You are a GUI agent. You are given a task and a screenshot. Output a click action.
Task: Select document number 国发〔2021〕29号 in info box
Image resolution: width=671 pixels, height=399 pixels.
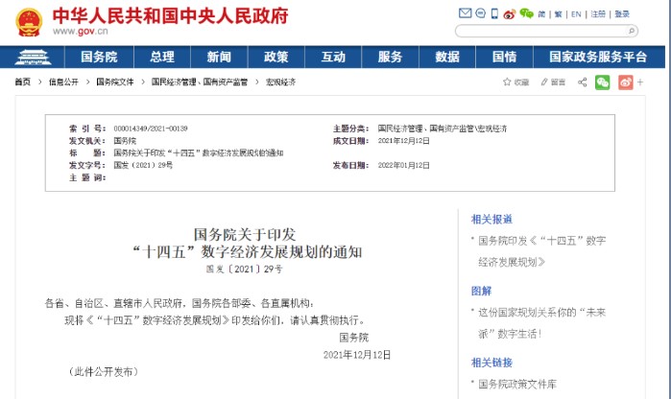(x=143, y=165)
